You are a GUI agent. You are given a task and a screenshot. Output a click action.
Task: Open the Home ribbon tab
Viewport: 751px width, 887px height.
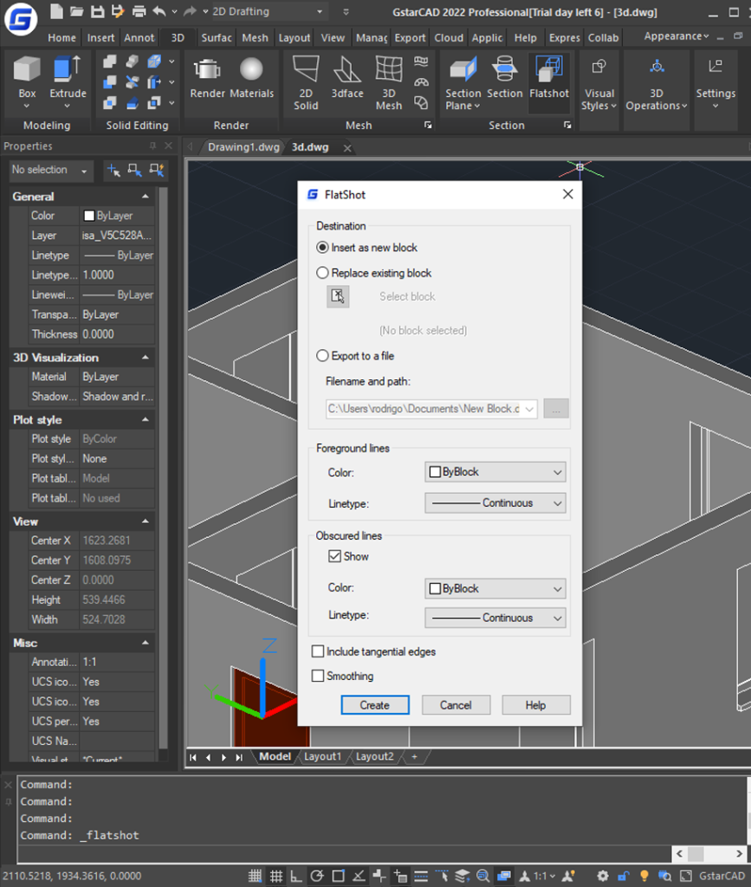(x=62, y=38)
